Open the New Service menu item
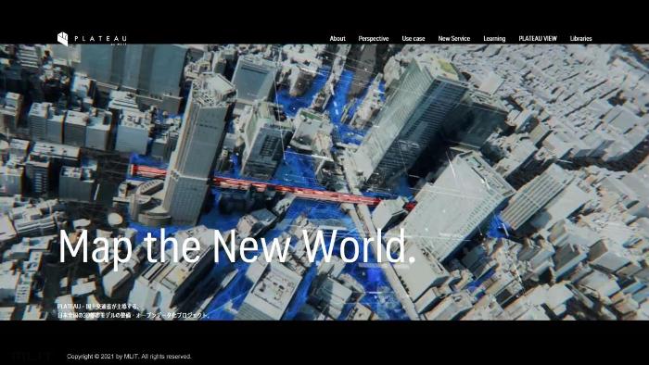The image size is (649, 365). pos(454,38)
